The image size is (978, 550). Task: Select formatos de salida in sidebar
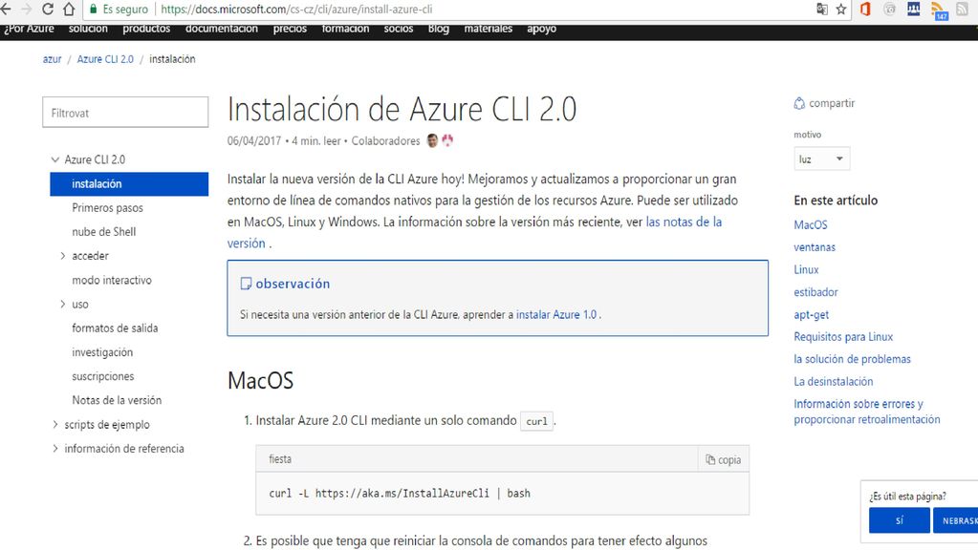[x=115, y=328]
